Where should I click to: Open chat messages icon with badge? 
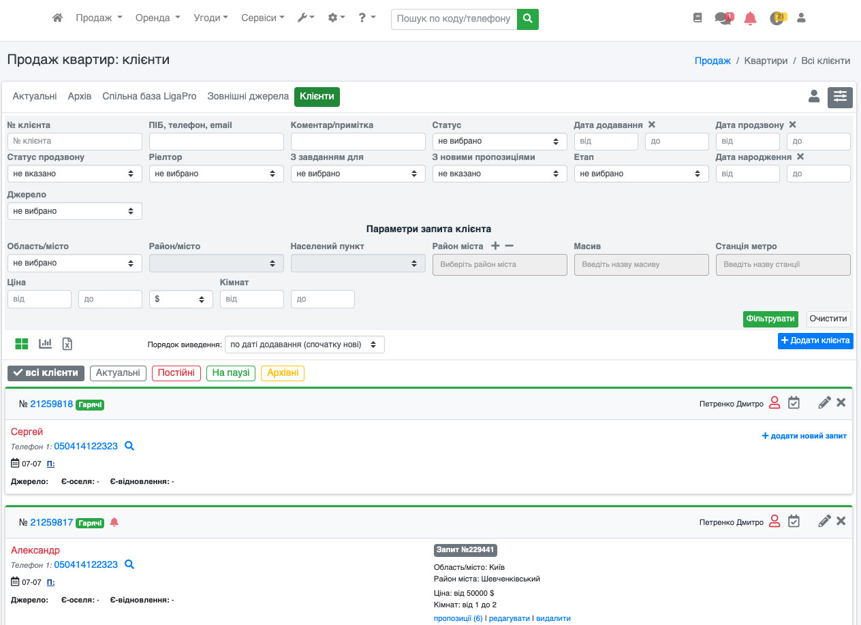tap(723, 18)
